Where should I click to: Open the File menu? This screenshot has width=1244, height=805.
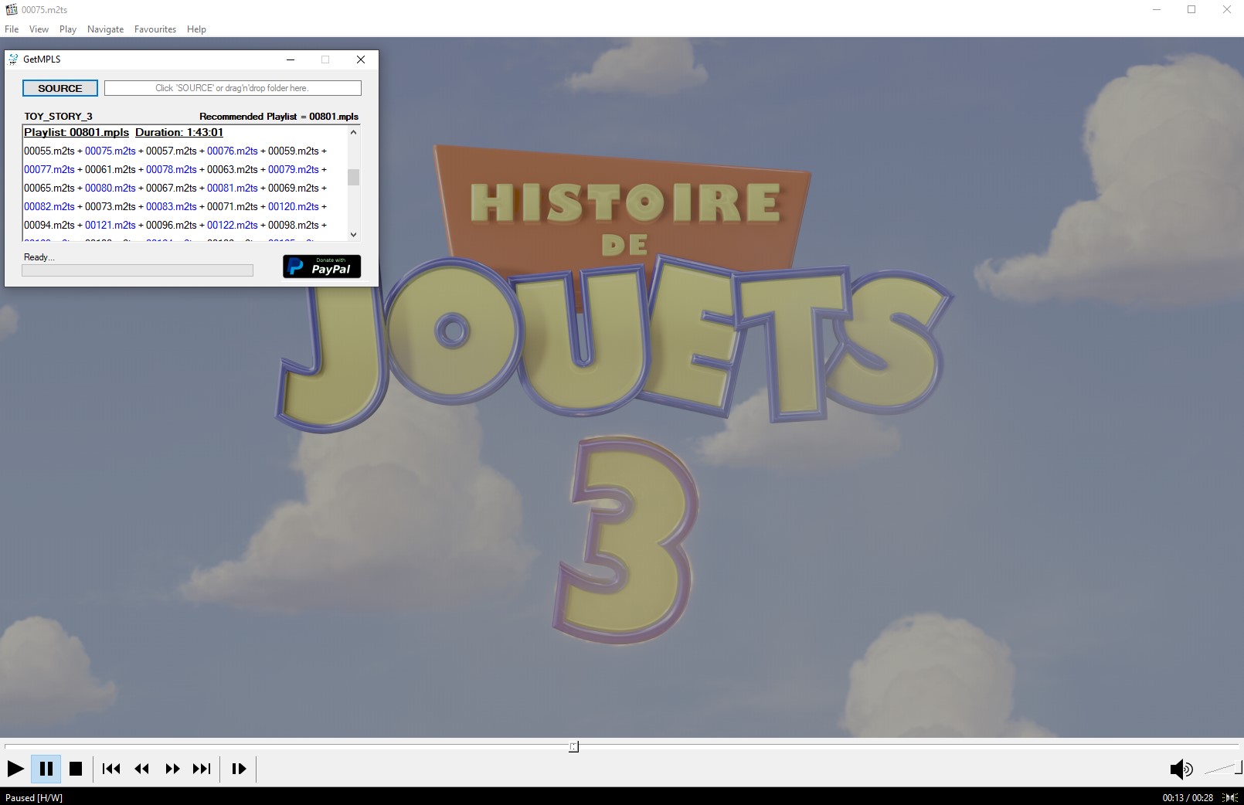coord(12,29)
